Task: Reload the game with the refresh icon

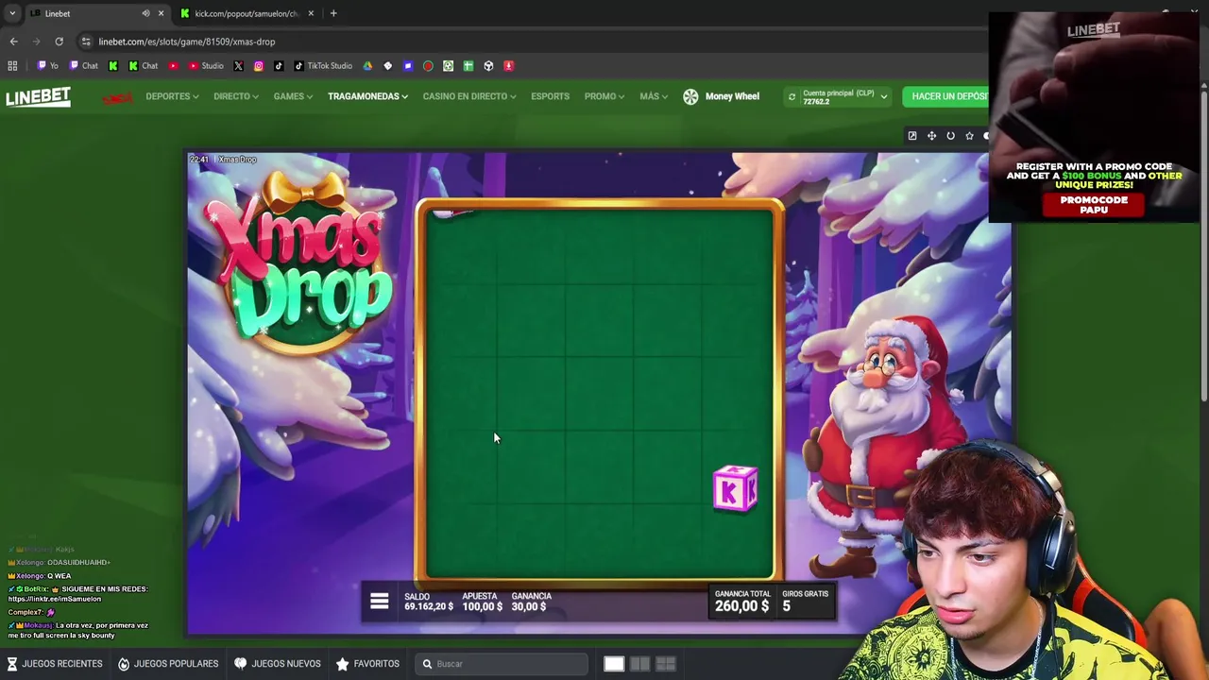Action: [950, 136]
